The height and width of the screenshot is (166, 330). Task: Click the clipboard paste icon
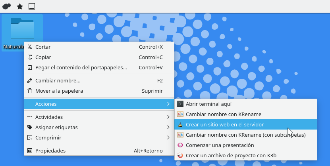pos(29,67)
